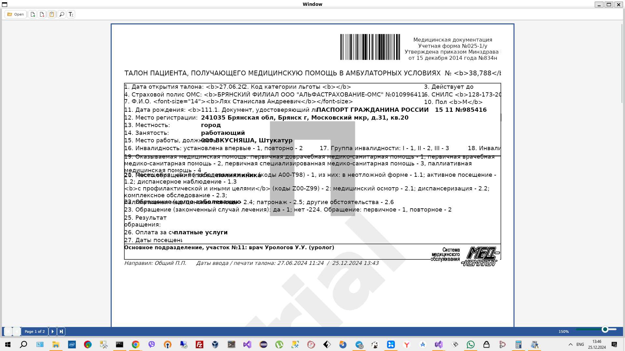
Task: Click the next page navigation arrow
Action: (52, 331)
